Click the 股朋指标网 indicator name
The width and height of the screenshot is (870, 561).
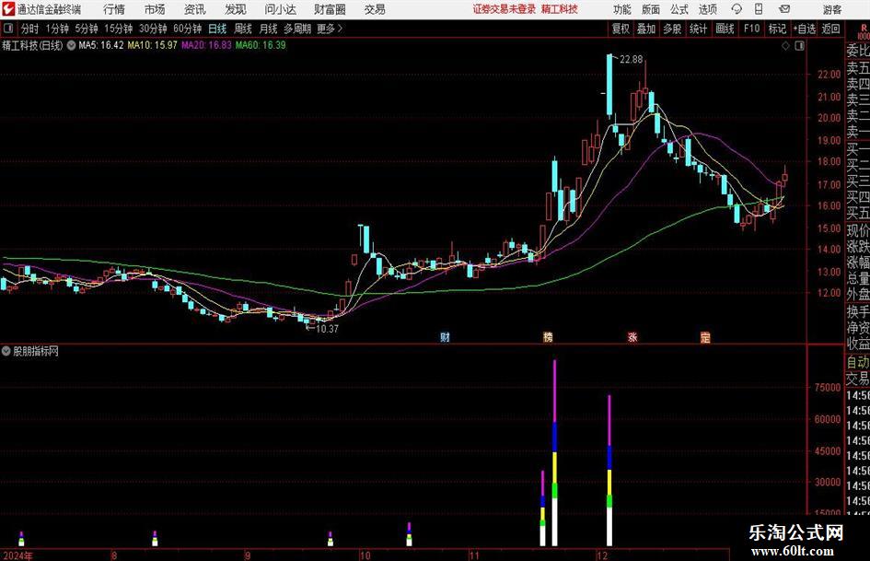click(x=36, y=351)
